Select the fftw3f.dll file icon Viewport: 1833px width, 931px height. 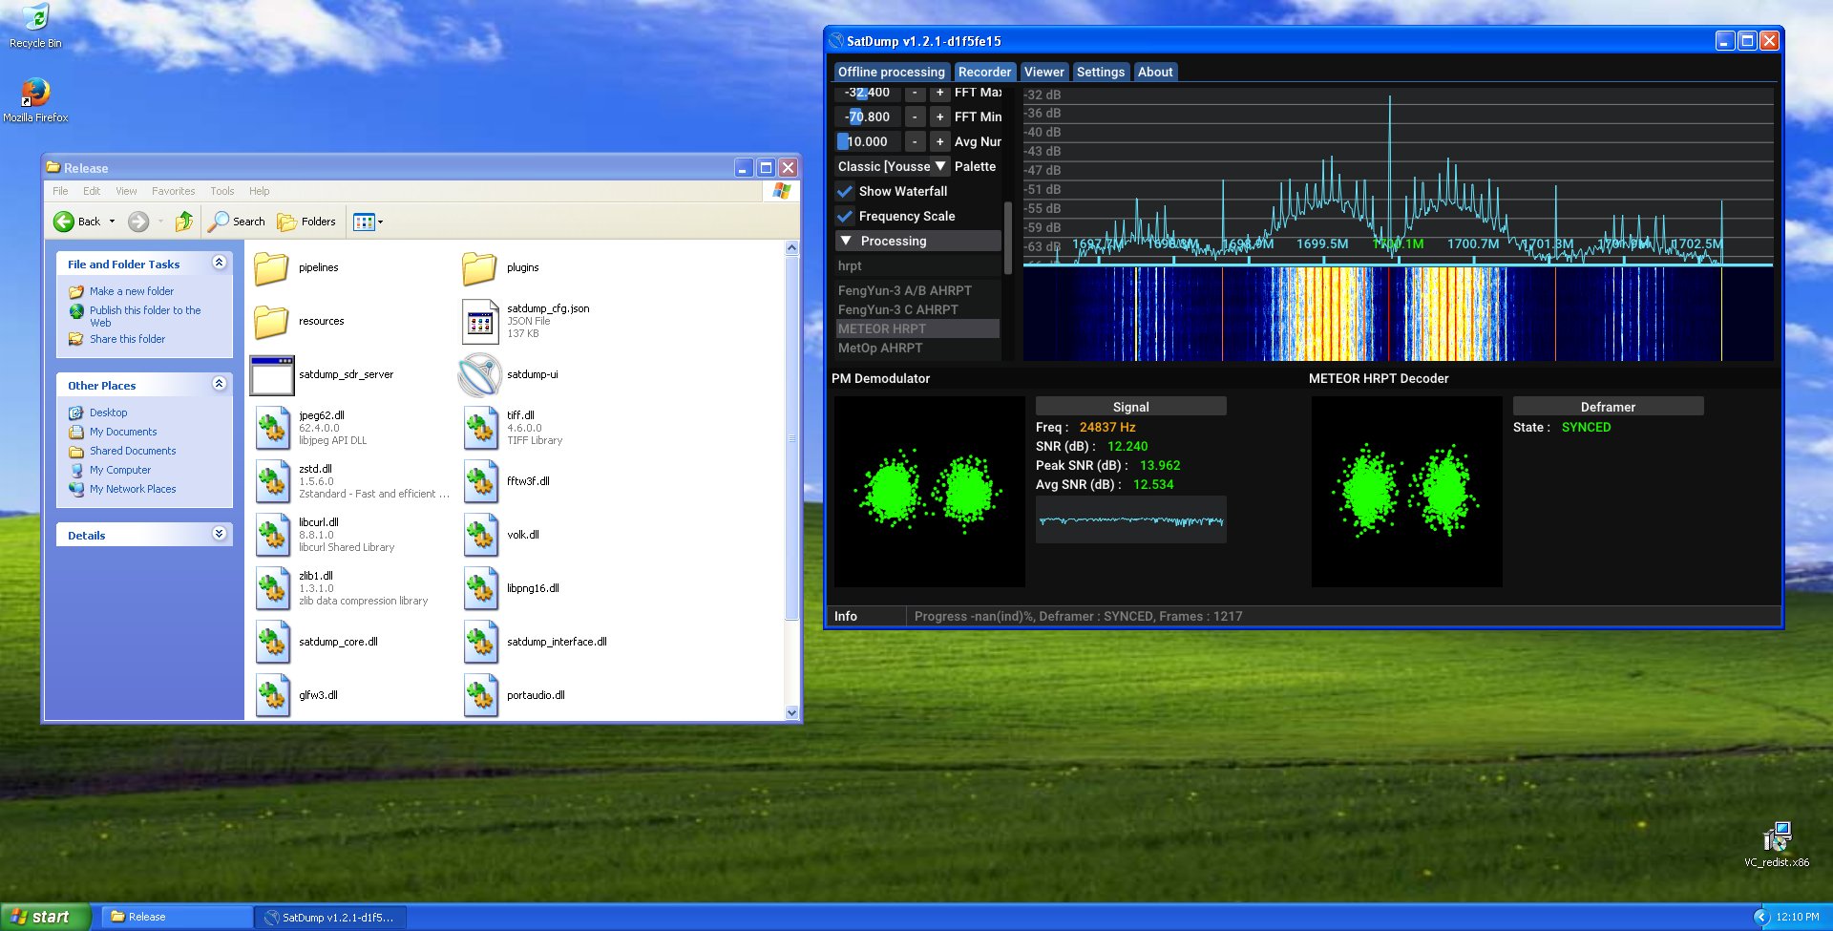(x=480, y=482)
